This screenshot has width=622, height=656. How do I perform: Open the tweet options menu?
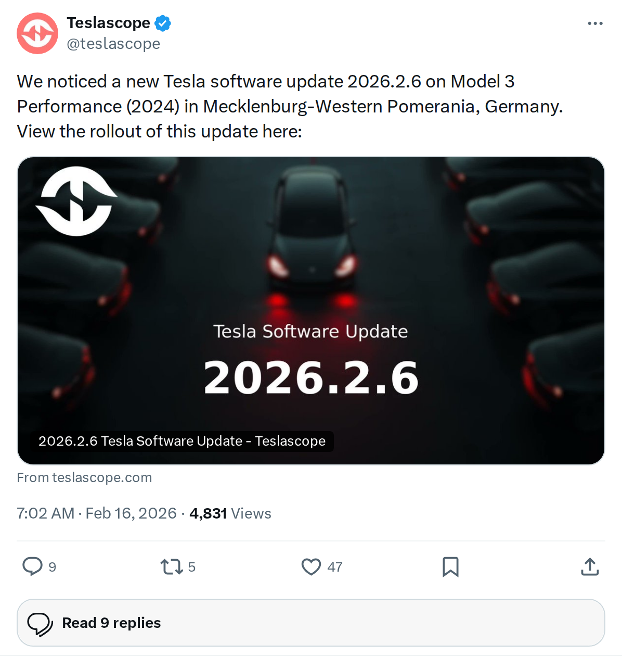point(594,23)
